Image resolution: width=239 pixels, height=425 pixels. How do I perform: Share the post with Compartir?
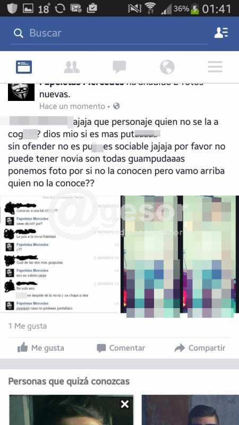point(200,348)
